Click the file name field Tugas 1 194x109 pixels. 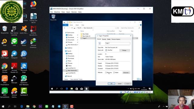(118, 43)
